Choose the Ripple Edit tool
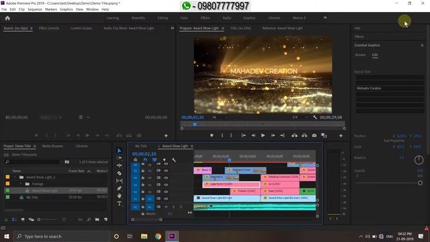 (120, 165)
